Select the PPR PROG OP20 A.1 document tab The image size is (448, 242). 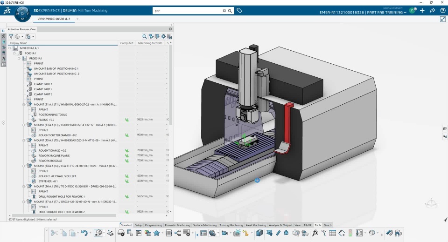[54, 19]
